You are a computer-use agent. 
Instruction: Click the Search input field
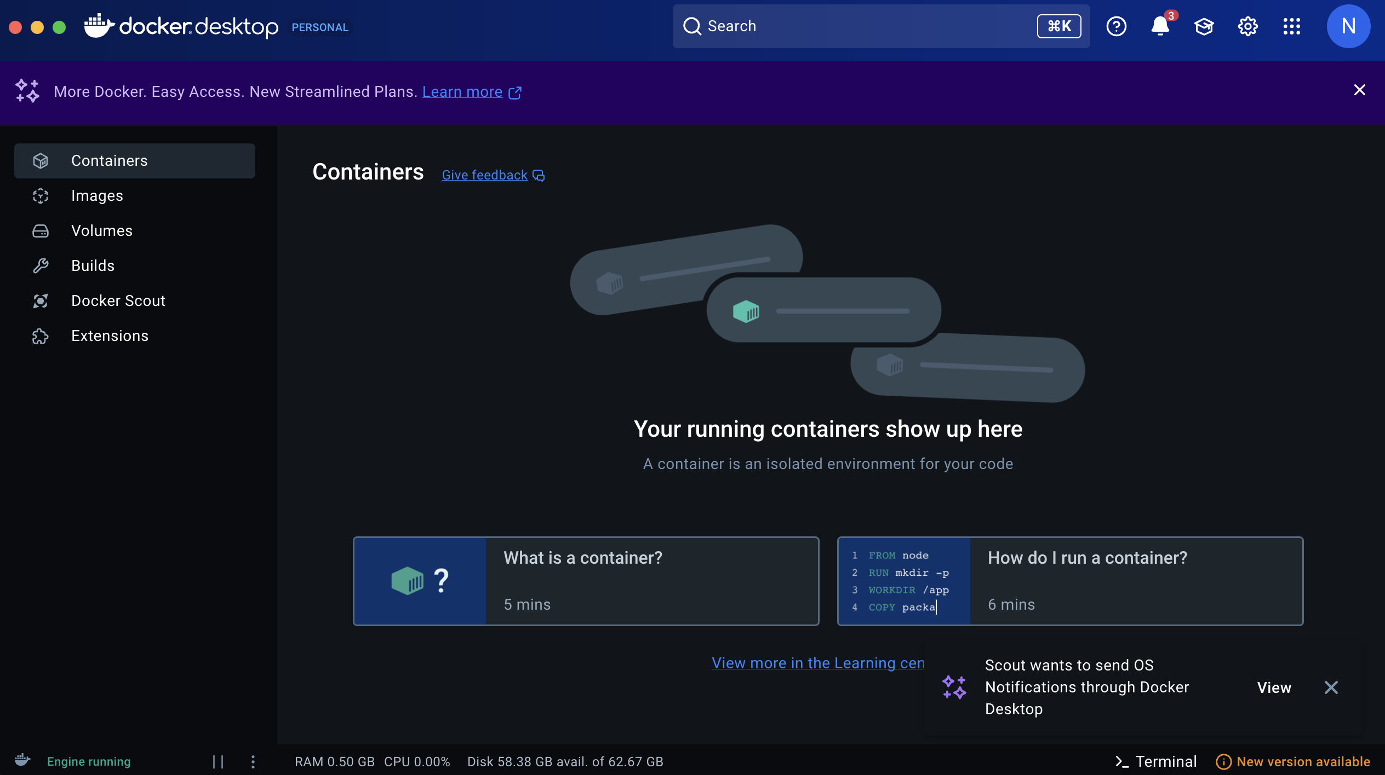tap(866, 26)
